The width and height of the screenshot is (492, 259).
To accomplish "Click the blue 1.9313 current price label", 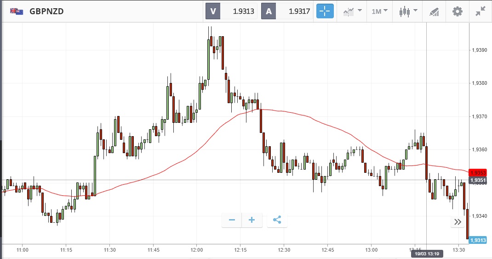I will click(x=478, y=240).
